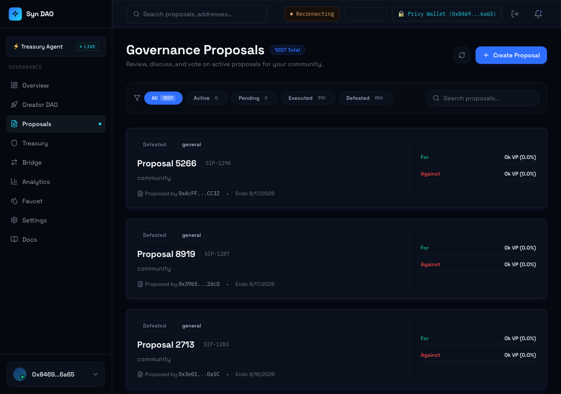Select the Active filter tab

point(207,98)
